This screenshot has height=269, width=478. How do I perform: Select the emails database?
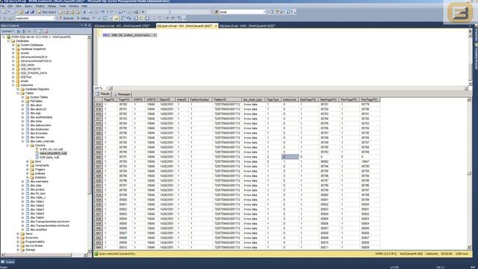(25, 81)
